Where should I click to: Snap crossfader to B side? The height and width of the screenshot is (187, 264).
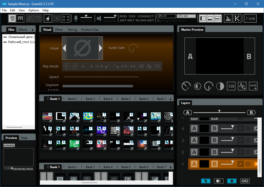(251, 113)
